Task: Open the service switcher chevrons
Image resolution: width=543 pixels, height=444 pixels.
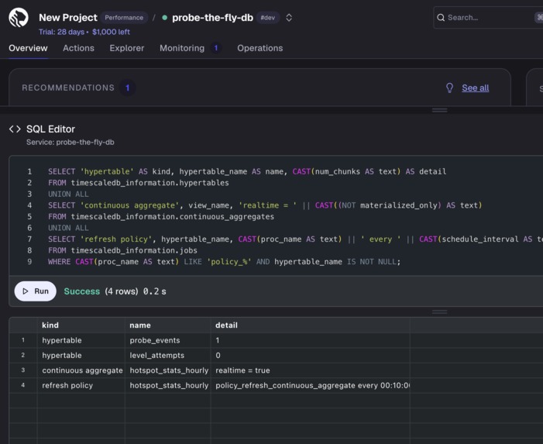Action: (x=289, y=18)
